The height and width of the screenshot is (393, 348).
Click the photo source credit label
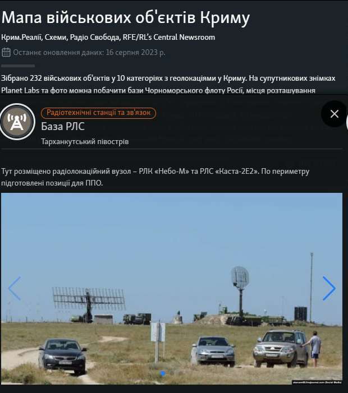tap(317, 382)
